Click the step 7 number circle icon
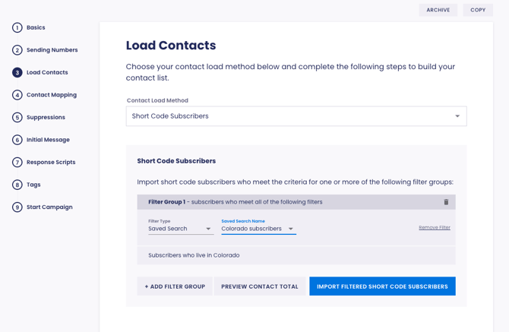 [x=17, y=163]
